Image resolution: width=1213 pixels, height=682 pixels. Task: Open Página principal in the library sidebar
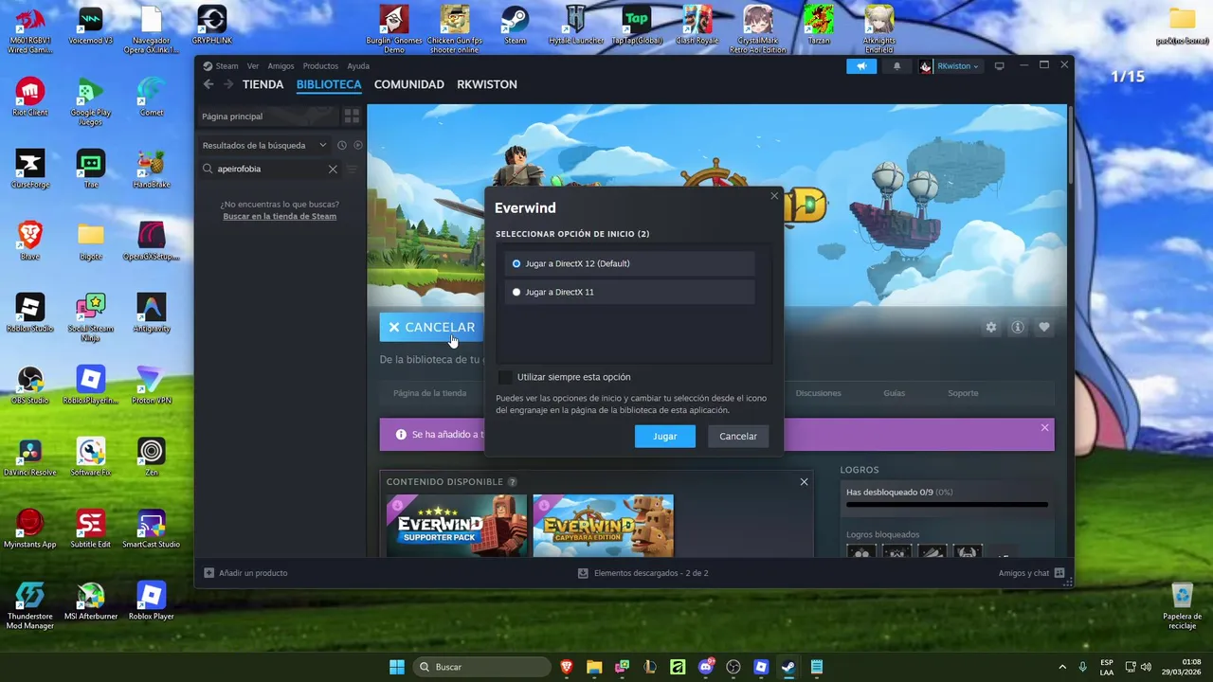269,116
